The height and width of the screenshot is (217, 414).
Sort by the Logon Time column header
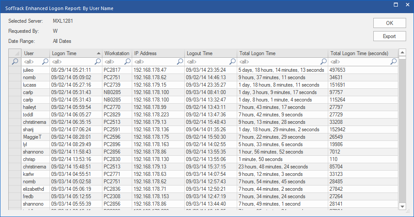click(72, 53)
